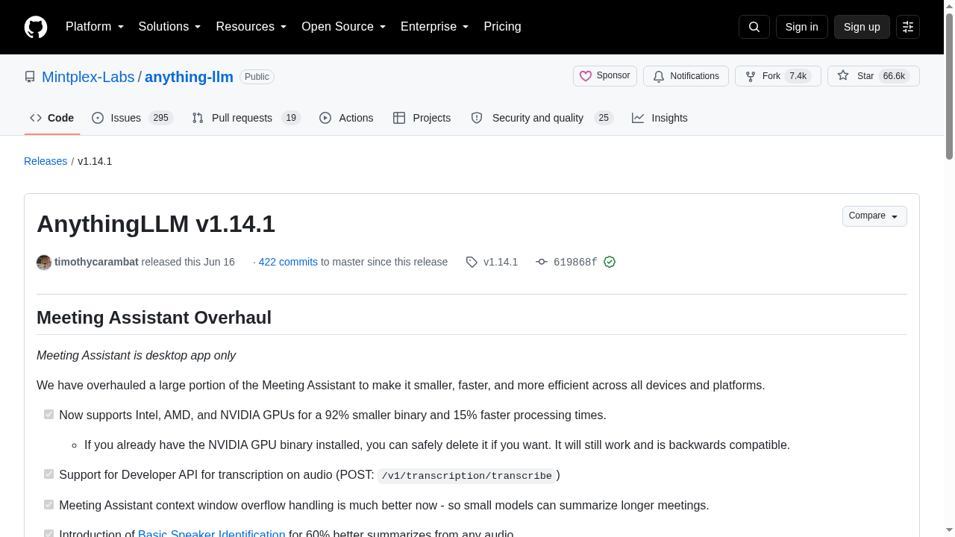Go to the Releases breadcrumb link
Image resolution: width=955 pixels, height=537 pixels.
click(x=46, y=161)
